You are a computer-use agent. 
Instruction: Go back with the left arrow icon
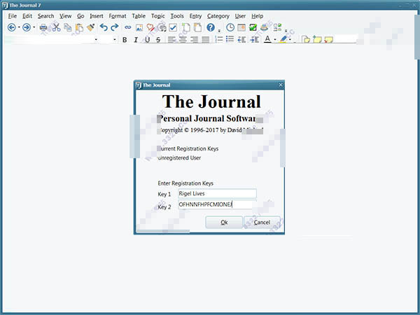pyautogui.click(x=11, y=27)
